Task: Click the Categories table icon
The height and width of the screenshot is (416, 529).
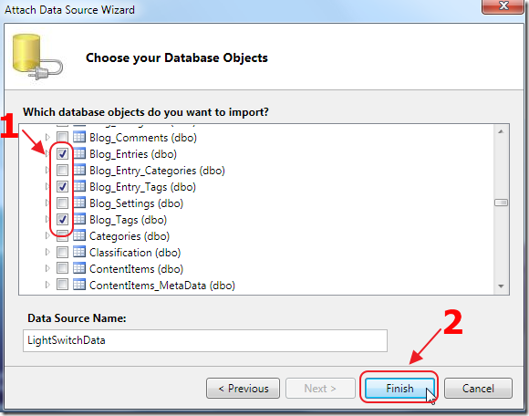Action: [79, 235]
